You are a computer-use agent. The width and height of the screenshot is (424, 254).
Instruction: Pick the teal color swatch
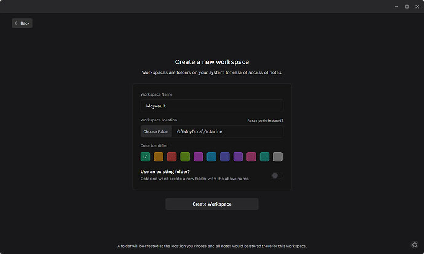[264, 157]
